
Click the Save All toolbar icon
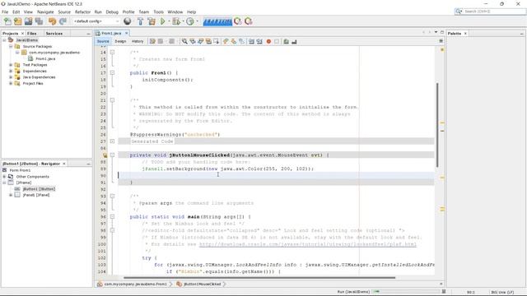point(39,21)
